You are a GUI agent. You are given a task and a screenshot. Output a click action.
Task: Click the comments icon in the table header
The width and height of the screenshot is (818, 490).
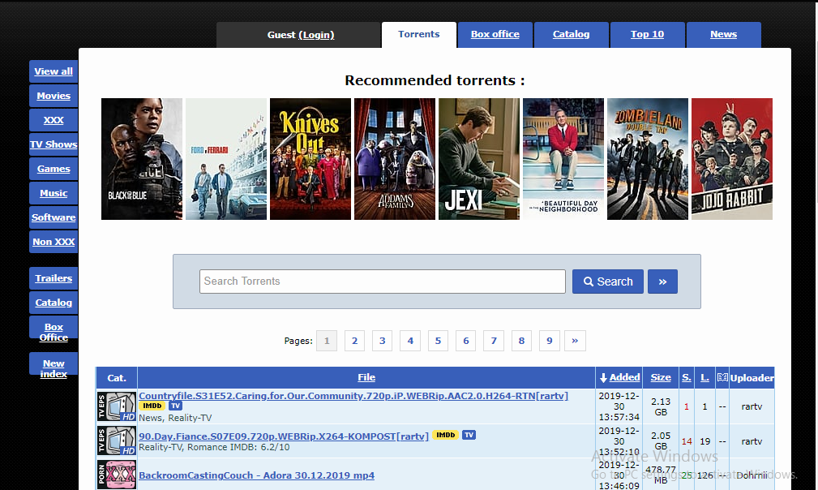[x=722, y=377]
